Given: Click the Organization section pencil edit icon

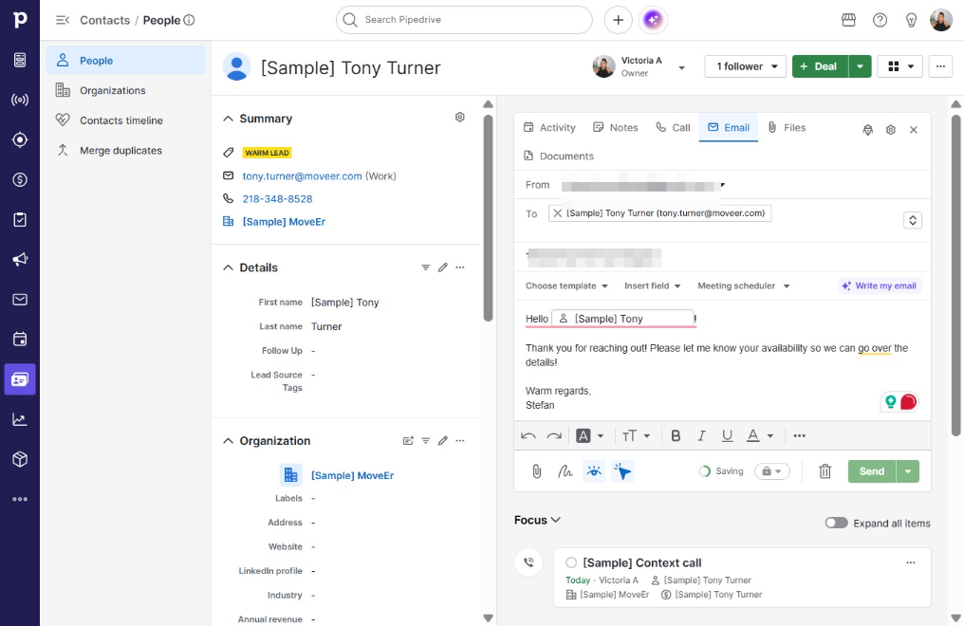Looking at the screenshot, I should 443,440.
